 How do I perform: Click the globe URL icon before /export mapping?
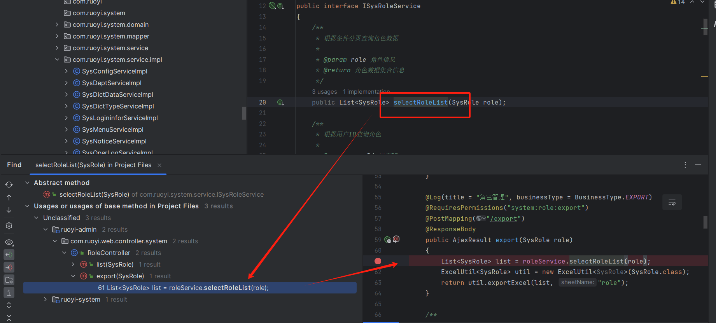481,218
